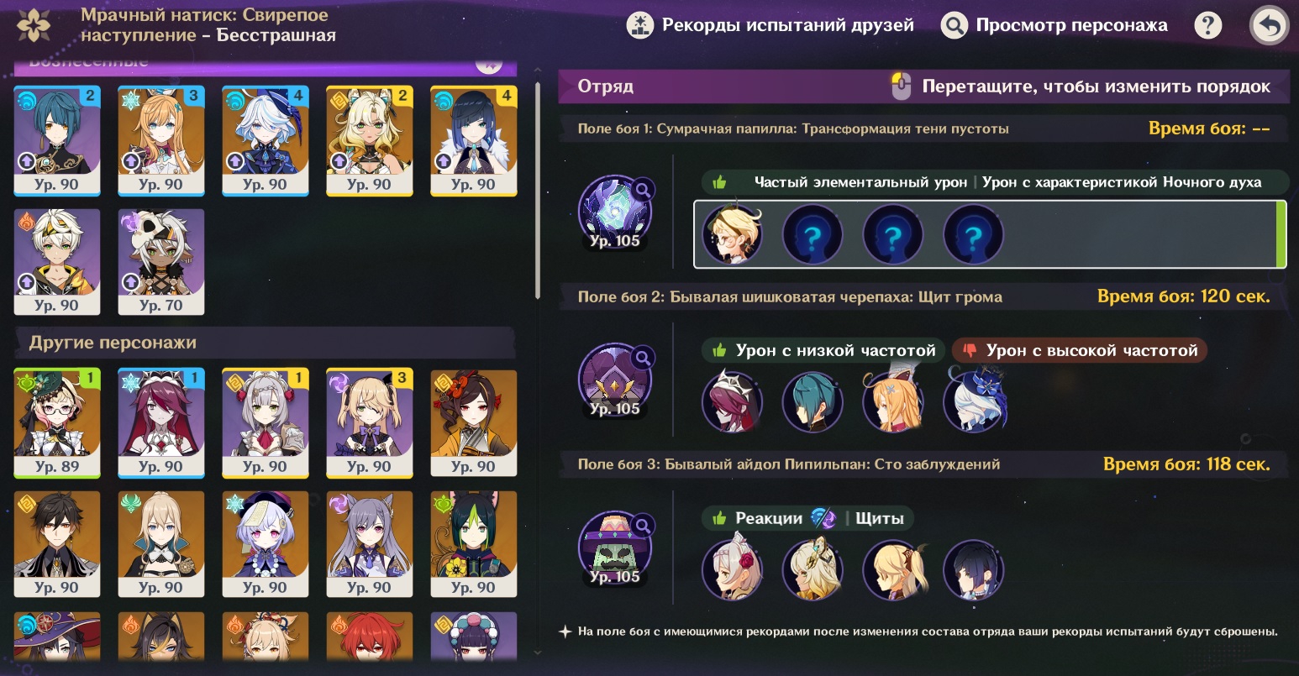
Task: Select last empty squad slot in battlefield 1
Action: pyautogui.click(x=974, y=235)
